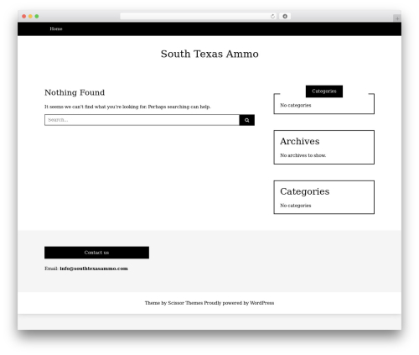Minimize window with yellow button
The height and width of the screenshot is (355, 419).
[x=30, y=16]
